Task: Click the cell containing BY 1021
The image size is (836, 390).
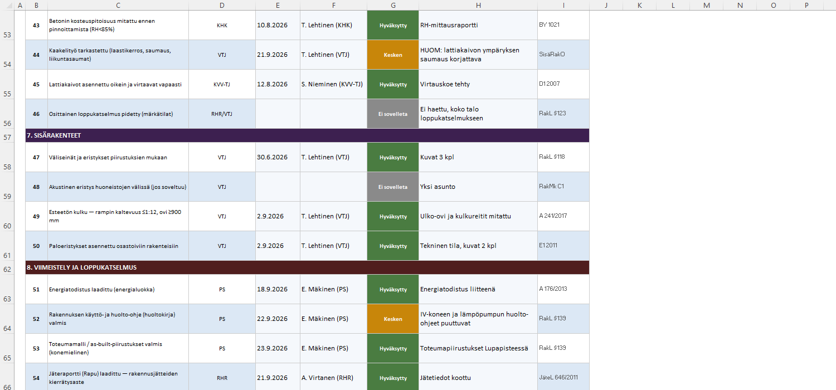Action: 563,25
